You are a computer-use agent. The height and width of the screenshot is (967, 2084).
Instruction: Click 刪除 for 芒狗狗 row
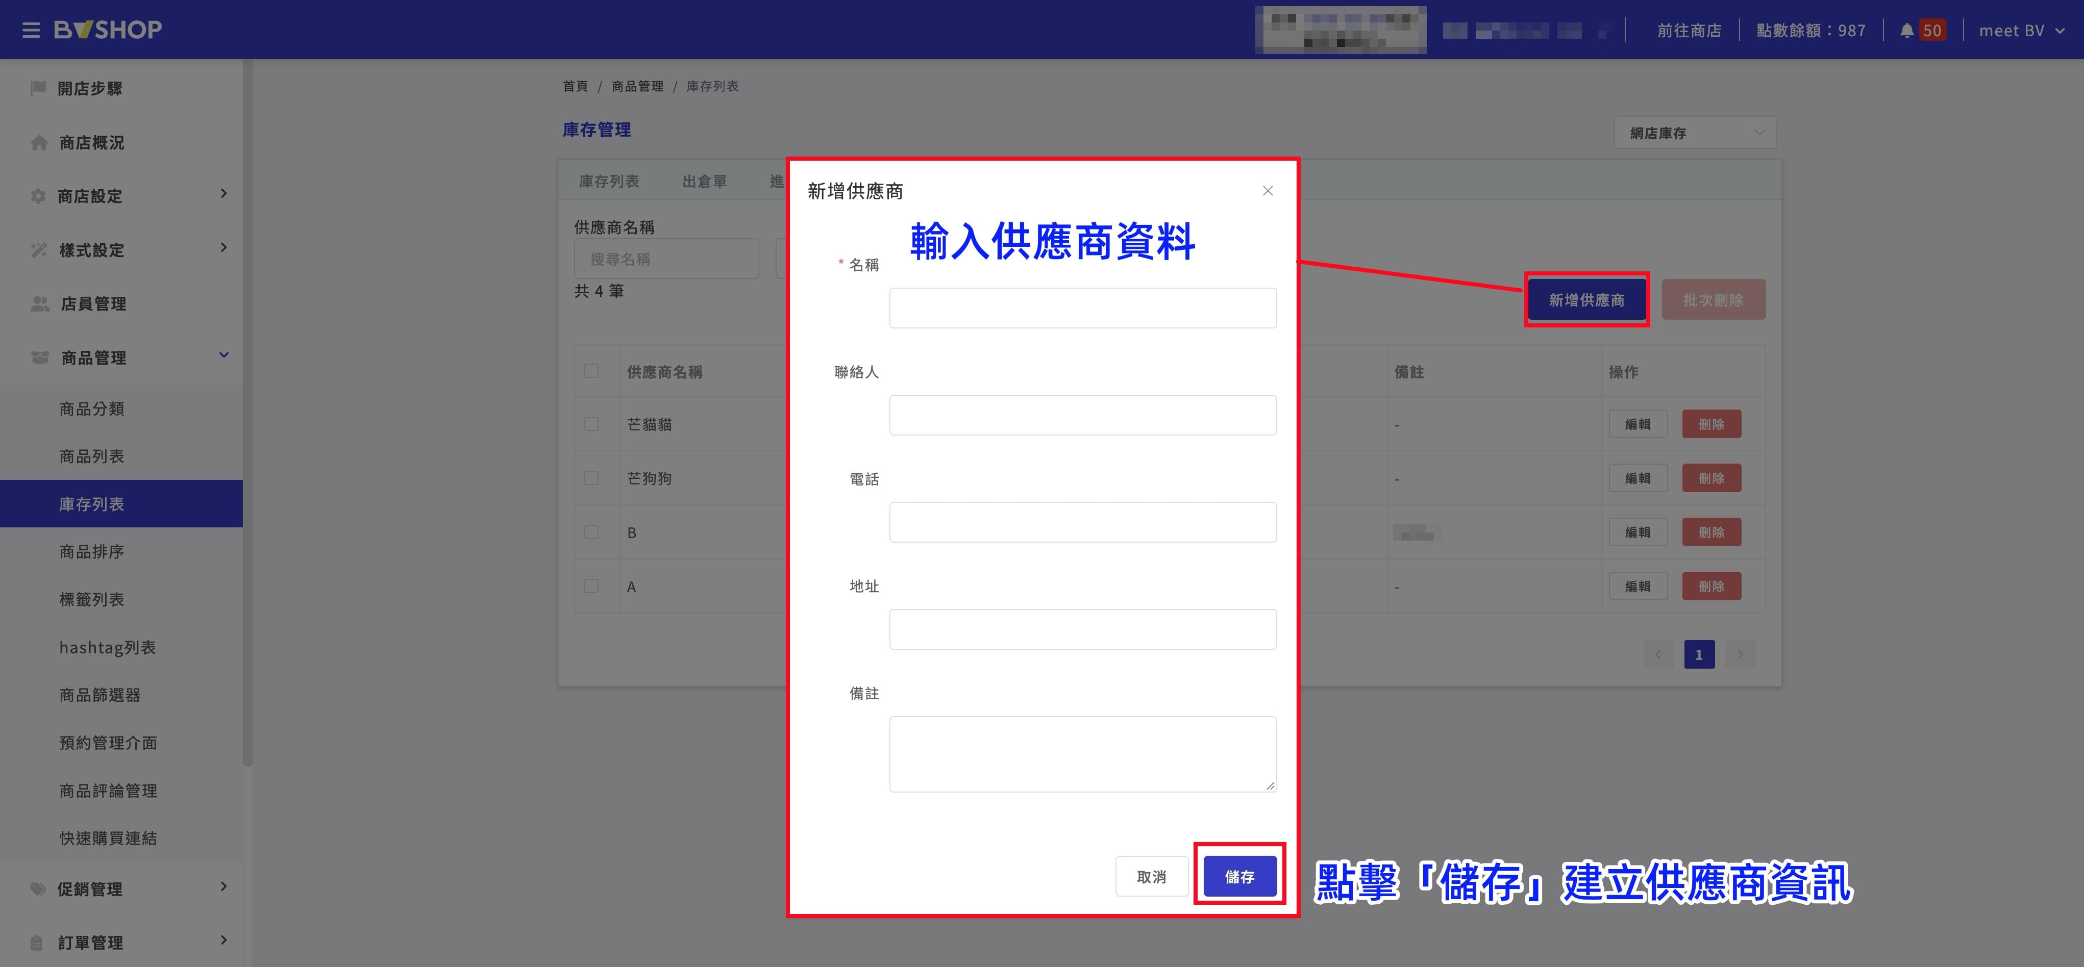point(1711,478)
